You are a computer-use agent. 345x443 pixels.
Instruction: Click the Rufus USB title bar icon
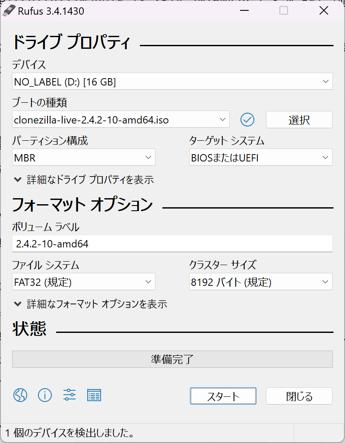pos(9,11)
